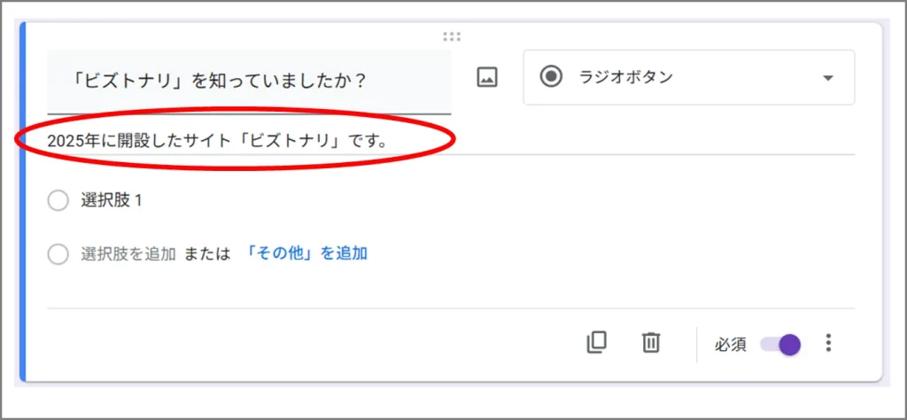Select the 選択肢 1 radio button
Screen dimensions: 907x420
pyautogui.click(x=58, y=201)
